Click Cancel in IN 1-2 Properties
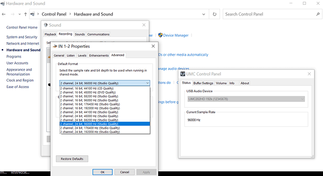Viewport: 323px width, 176px height. (x=125, y=172)
